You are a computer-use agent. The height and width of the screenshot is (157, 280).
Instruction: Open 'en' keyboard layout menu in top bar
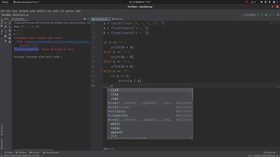coord(253,2)
